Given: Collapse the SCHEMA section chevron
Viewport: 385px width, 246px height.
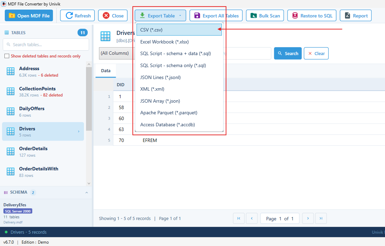Looking at the screenshot, I should click(x=87, y=193).
